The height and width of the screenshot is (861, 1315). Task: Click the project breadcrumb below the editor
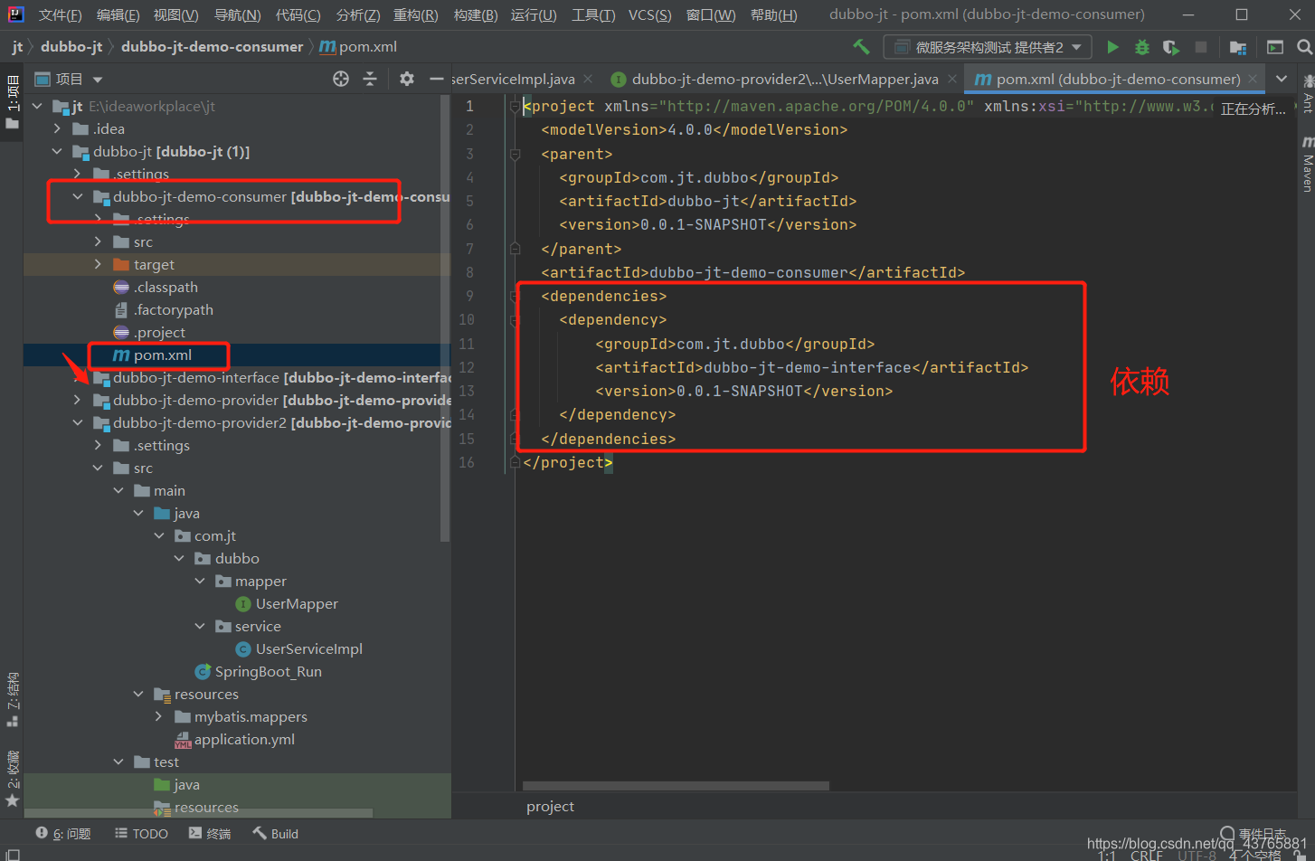pos(550,807)
